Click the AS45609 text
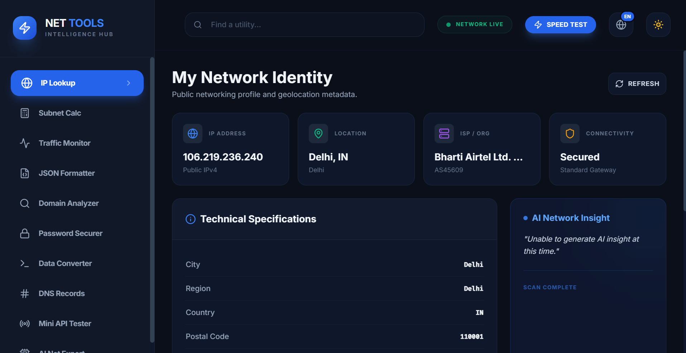Image resolution: width=686 pixels, height=353 pixels. [x=449, y=170]
